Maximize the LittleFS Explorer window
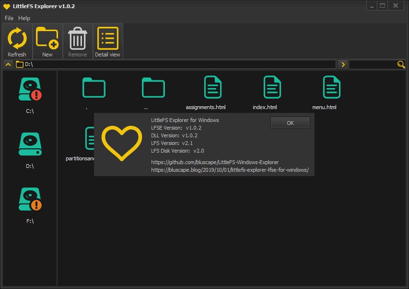409x289 pixels. click(x=383, y=6)
